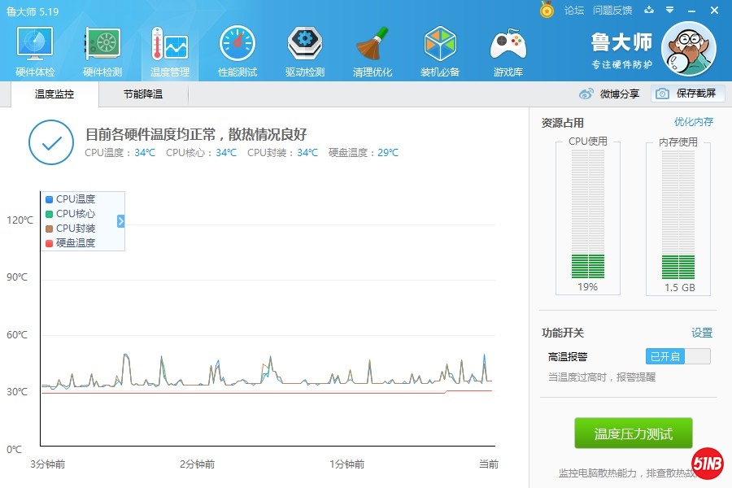
Task: Select the 温度监控 tab
Action: [x=54, y=94]
